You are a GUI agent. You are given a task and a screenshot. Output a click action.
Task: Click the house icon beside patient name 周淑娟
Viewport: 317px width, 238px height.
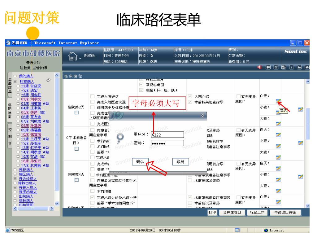pos(73,56)
